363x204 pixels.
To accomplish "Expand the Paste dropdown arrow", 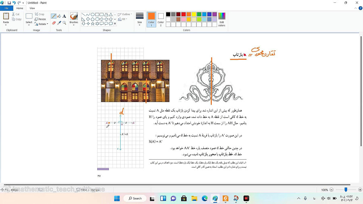I will [6, 25].
